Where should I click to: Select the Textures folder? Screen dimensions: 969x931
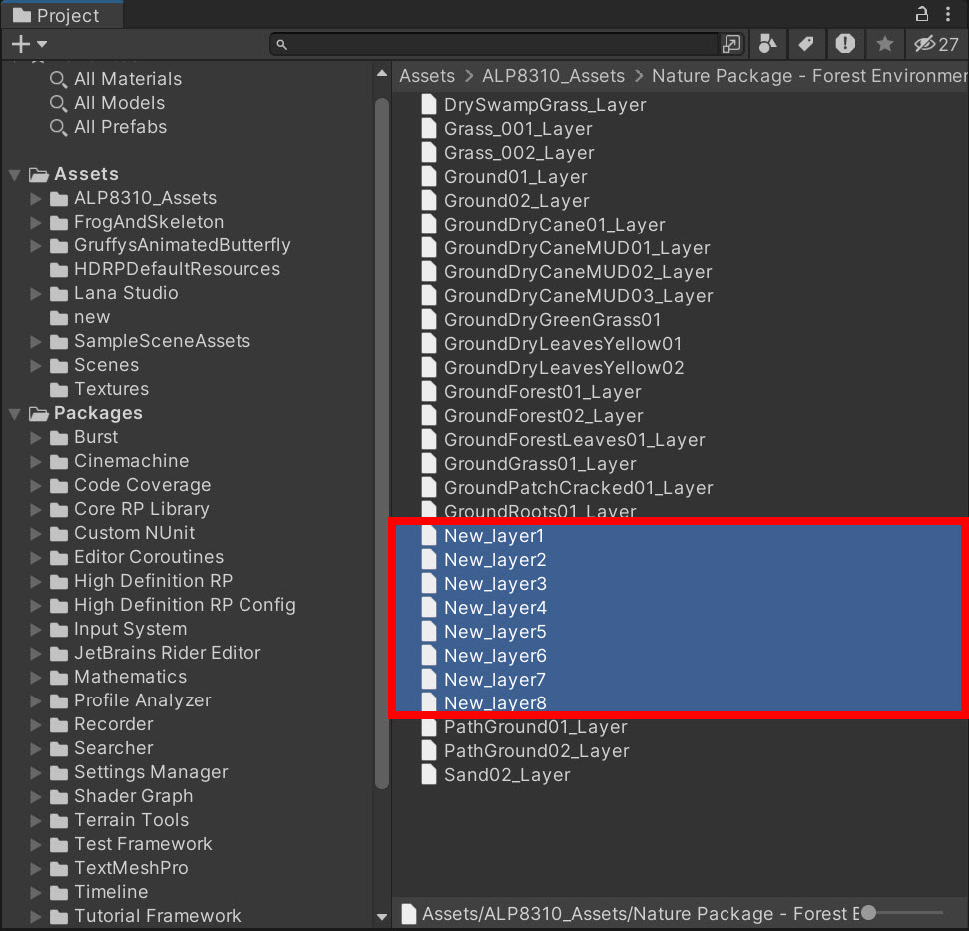(99, 390)
